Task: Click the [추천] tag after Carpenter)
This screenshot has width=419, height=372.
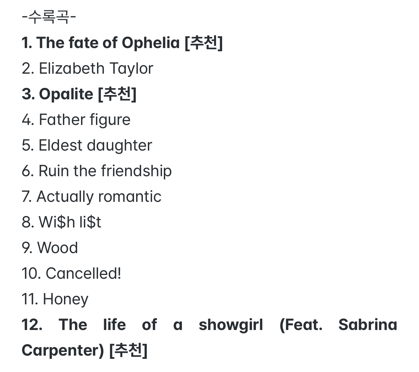Action: (x=128, y=350)
